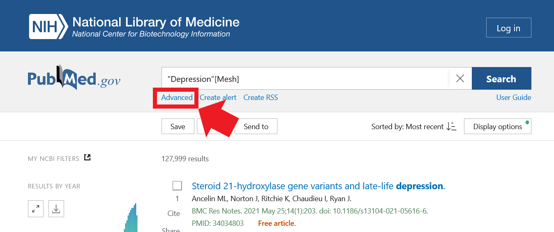This screenshot has height=232, width=554.
Task: Check the box for result 1
Action: pyautogui.click(x=177, y=186)
